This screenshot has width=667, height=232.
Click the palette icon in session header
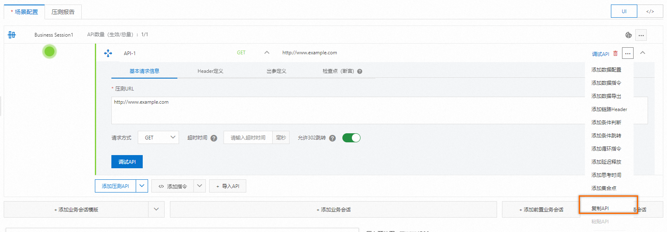[628, 35]
